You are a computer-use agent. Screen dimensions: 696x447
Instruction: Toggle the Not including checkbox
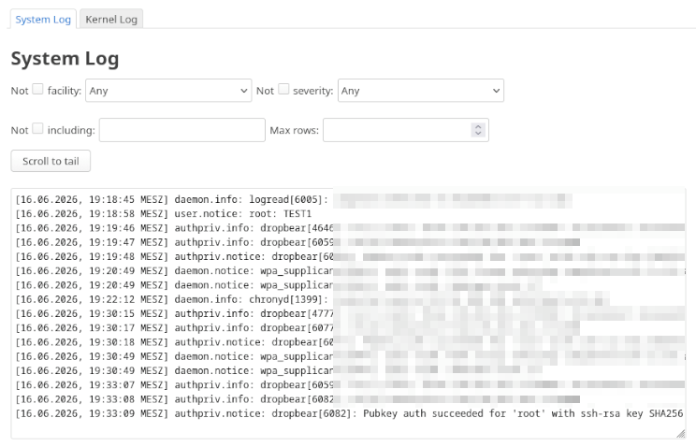(38, 129)
